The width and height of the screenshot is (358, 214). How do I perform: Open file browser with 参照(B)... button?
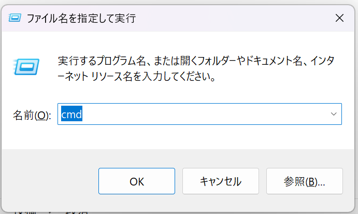click(x=304, y=181)
